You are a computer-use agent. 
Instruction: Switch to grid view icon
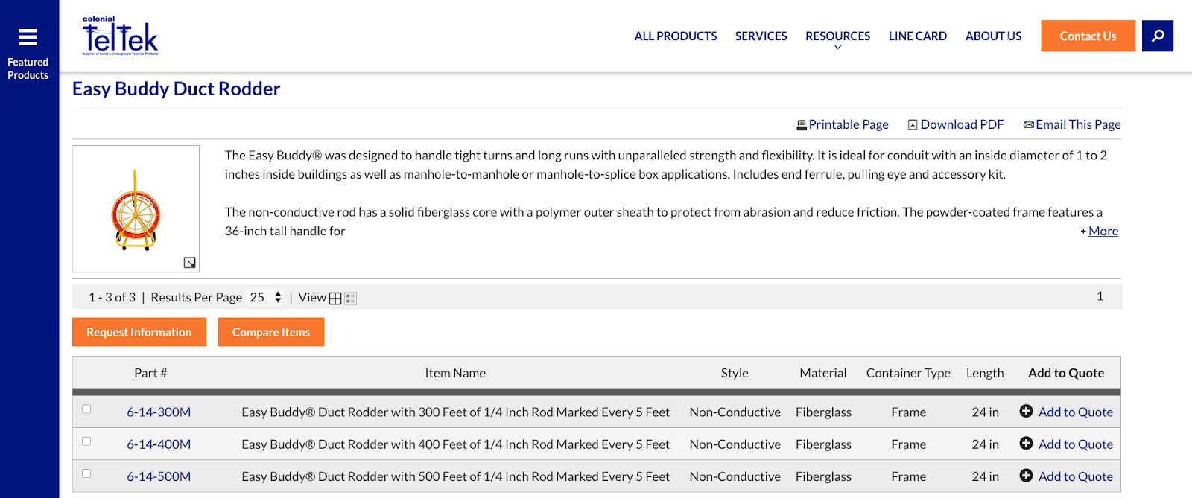[x=335, y=299]
